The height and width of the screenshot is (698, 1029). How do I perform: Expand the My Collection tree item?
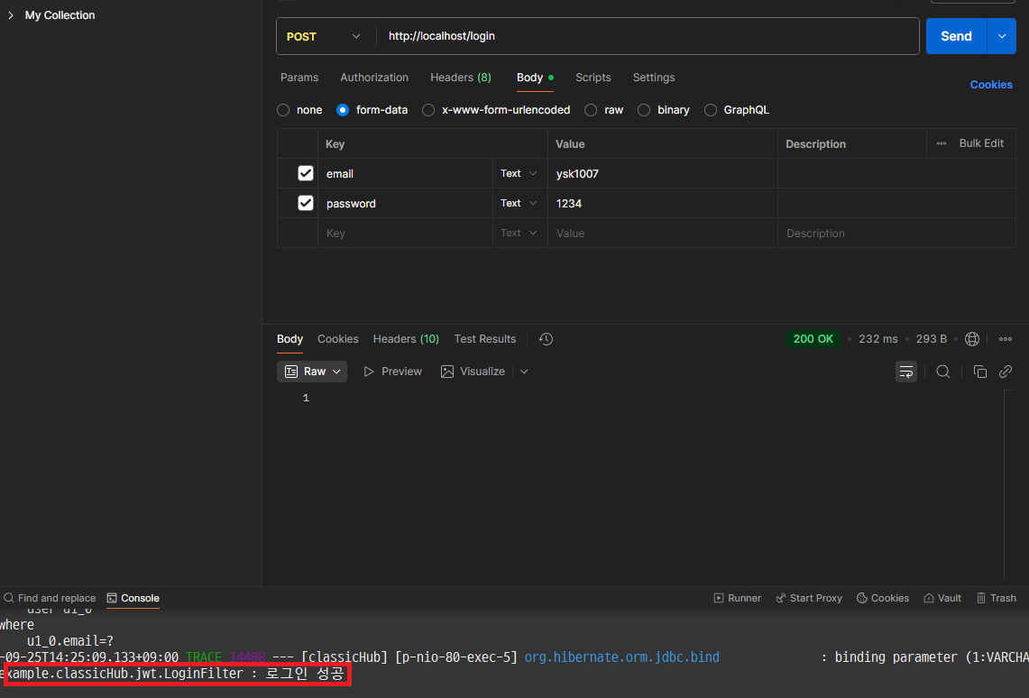pyautogui.click(x=11, y=15)
